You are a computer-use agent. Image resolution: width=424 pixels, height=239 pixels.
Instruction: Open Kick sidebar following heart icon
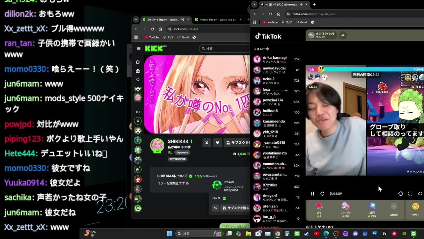[x=138, y=80]
